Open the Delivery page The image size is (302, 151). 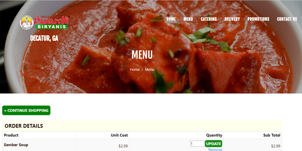click(232, 19)
